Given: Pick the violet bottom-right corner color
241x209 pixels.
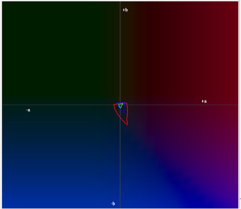Looking at the screenshot, I should click(231, 199).
